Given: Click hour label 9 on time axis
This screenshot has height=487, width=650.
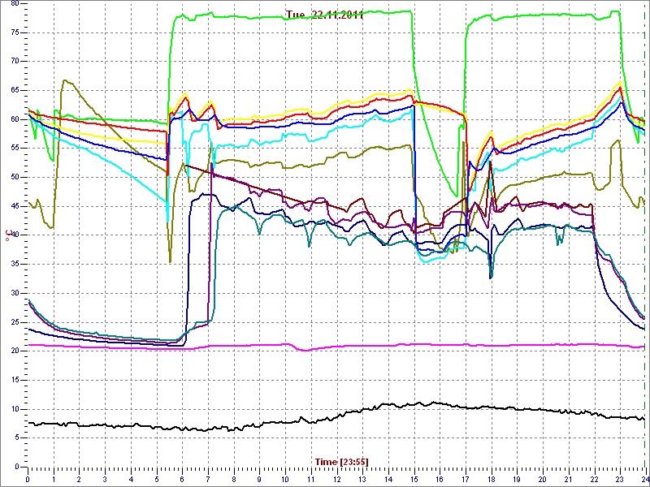Looking at the screenshot, I should coord(259,479).
